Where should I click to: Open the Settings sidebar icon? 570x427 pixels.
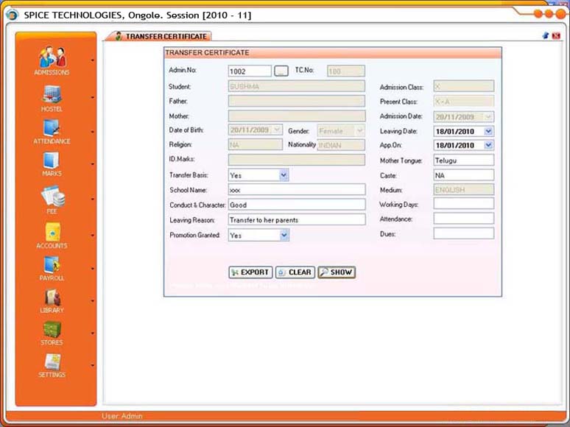tap(52, 363)
